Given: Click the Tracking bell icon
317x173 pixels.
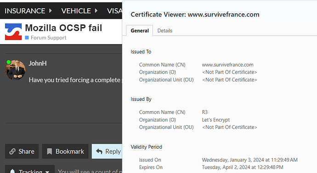Looking at the screenshot, I should point(12,171).
